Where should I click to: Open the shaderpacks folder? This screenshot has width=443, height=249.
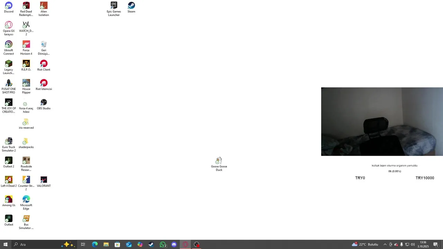pyautogui.click(x=26, y=143)
